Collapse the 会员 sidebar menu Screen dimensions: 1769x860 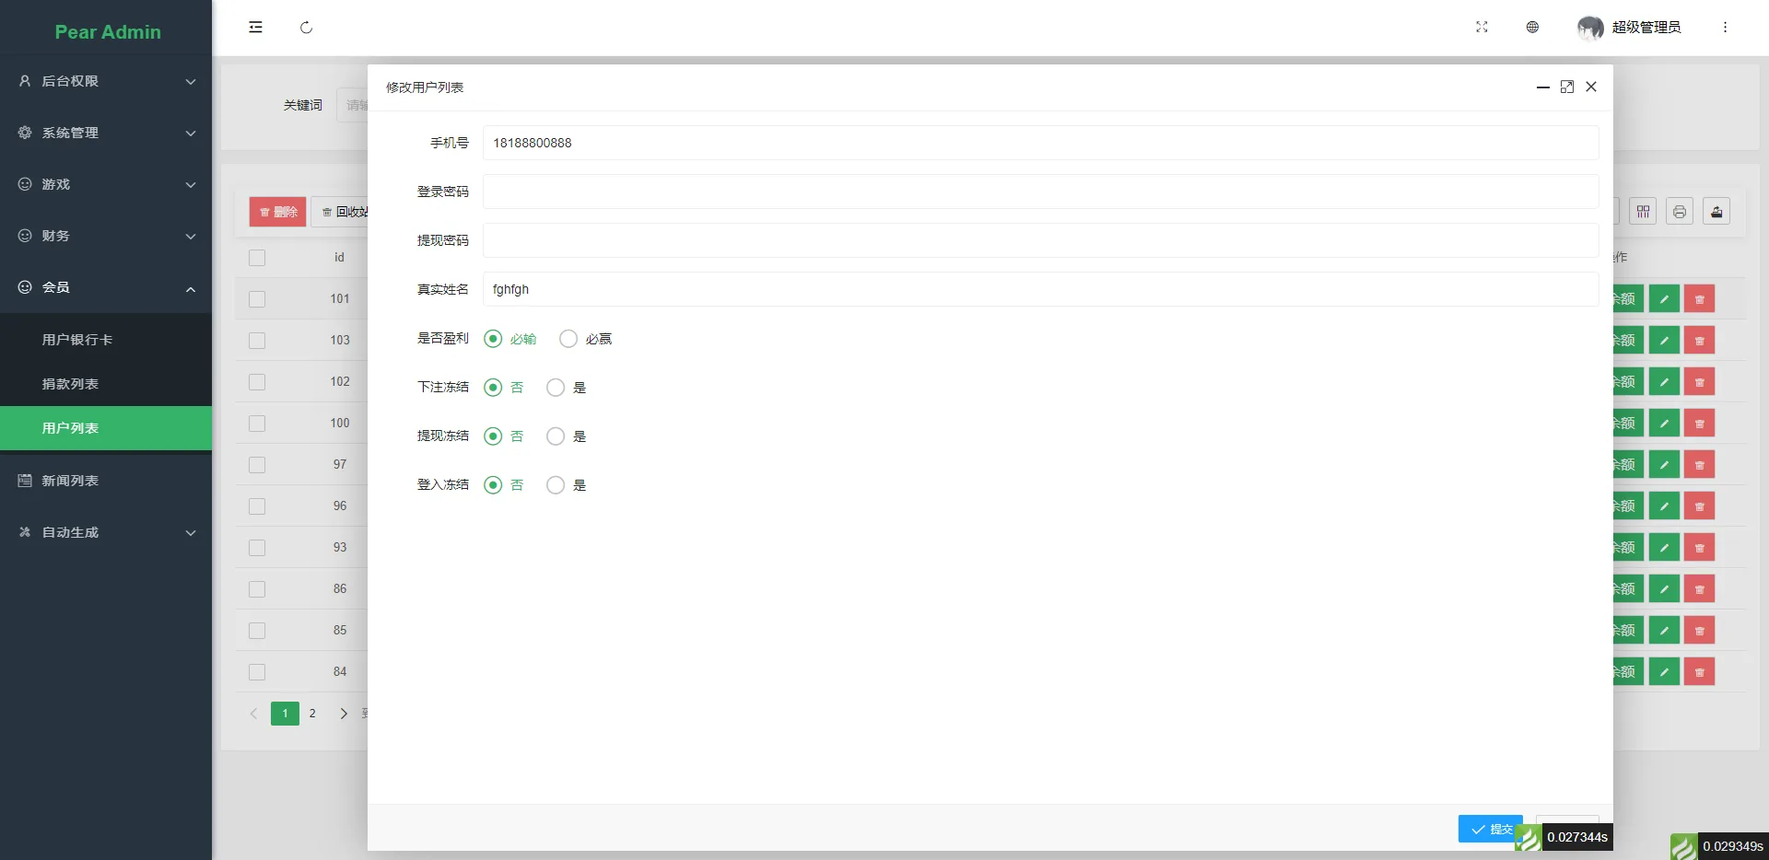click(106, 287)
